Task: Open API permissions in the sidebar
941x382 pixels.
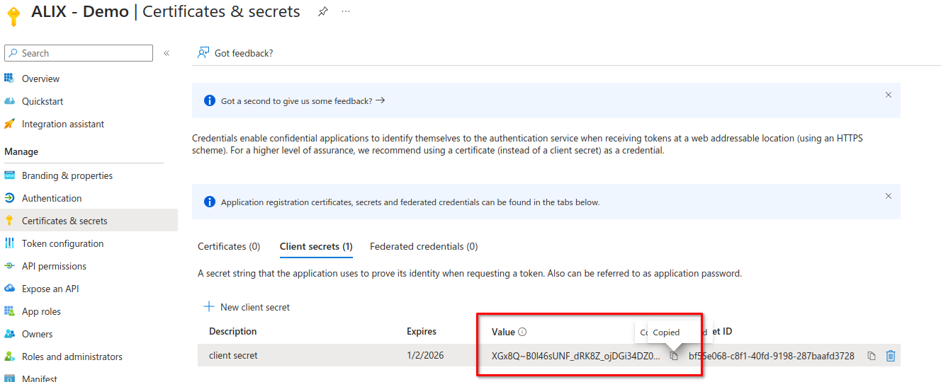Action: pyautogui.click(x=54, y=266)
